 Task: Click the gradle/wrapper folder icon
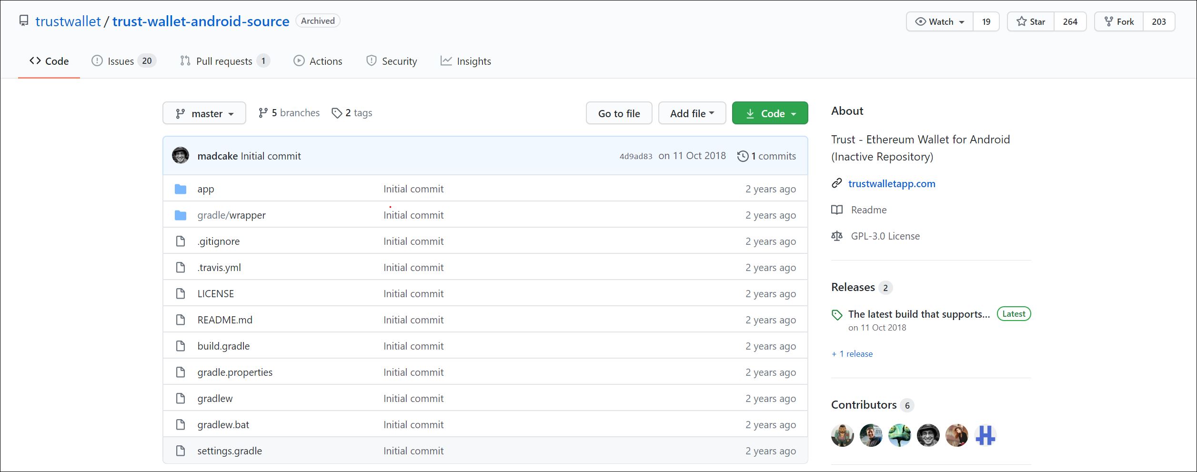coord(181,215)
